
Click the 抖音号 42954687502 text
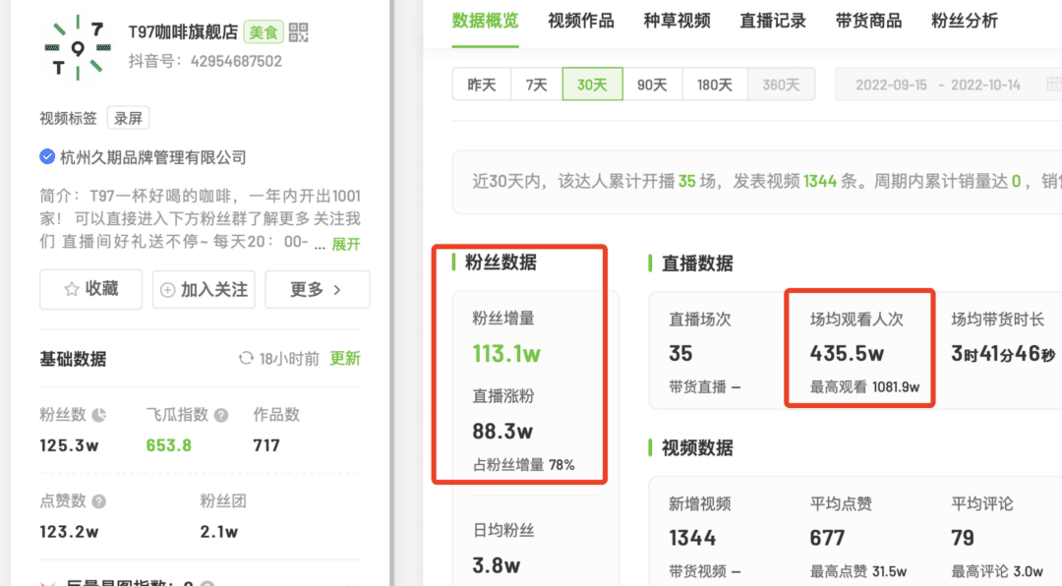coord(206,62)
